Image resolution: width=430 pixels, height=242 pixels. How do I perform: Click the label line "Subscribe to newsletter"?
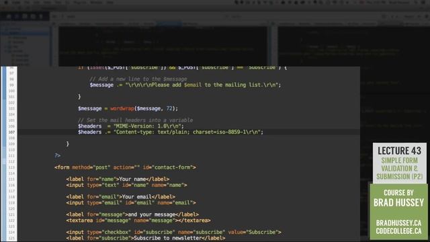click(x=146, y=238)
